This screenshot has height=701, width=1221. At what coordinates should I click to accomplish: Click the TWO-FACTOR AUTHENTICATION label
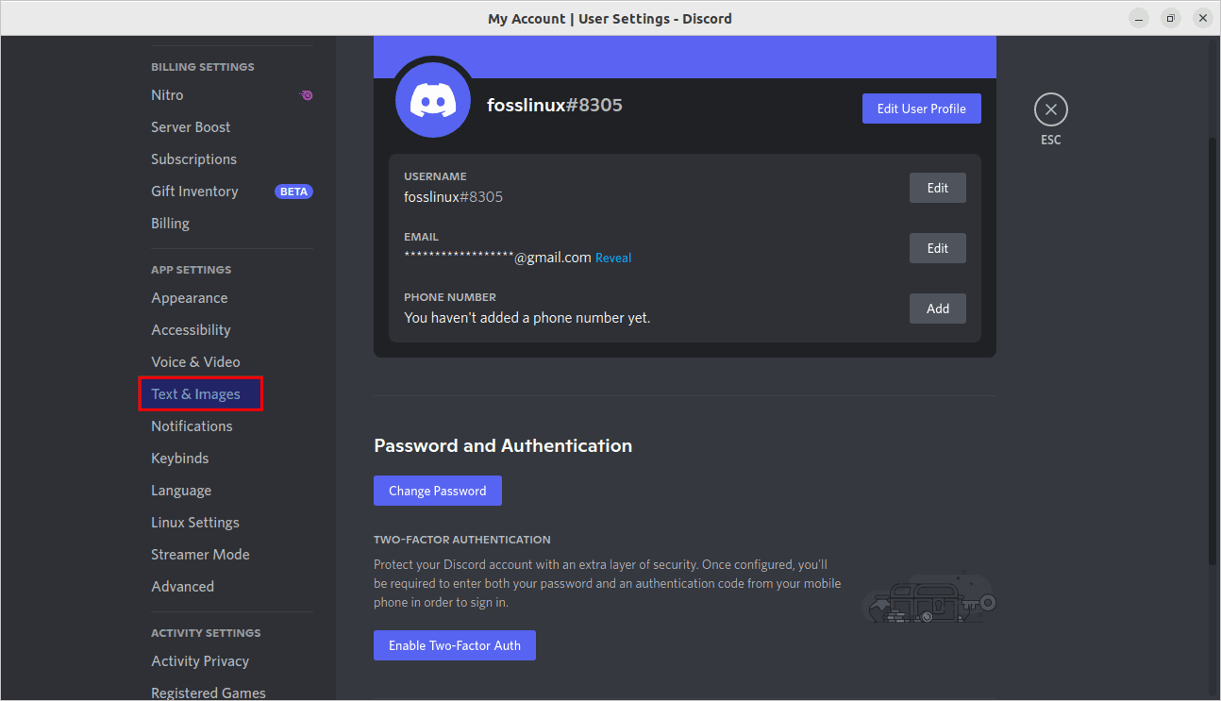tap(462, 540)
